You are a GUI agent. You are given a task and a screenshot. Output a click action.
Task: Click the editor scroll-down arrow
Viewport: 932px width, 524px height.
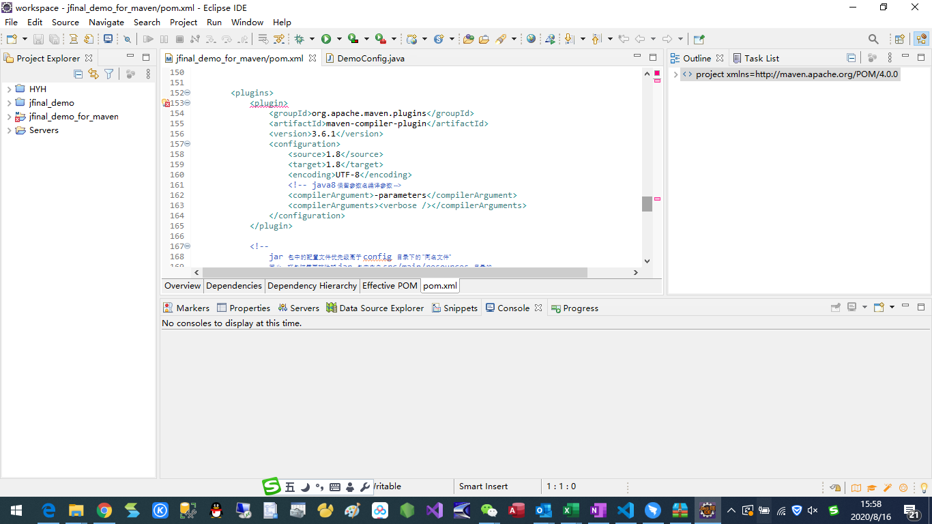pyautogui.click(x=647, y=261)
